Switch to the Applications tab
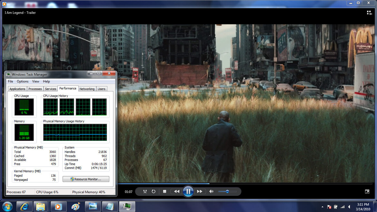 tap(17, 89)
